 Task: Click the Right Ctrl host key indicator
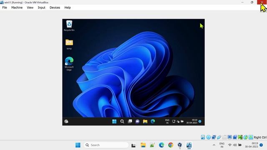[x=260, y=137]
